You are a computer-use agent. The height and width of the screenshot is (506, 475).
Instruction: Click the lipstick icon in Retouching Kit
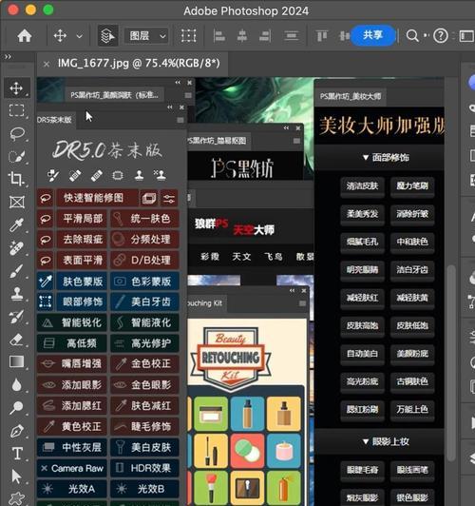point(211,489)
